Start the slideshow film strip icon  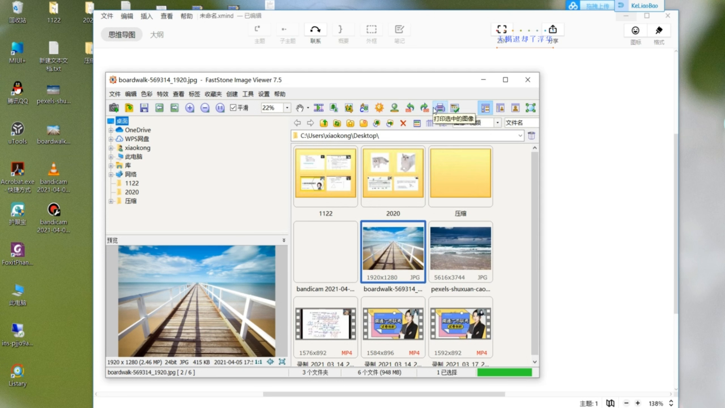318,108
